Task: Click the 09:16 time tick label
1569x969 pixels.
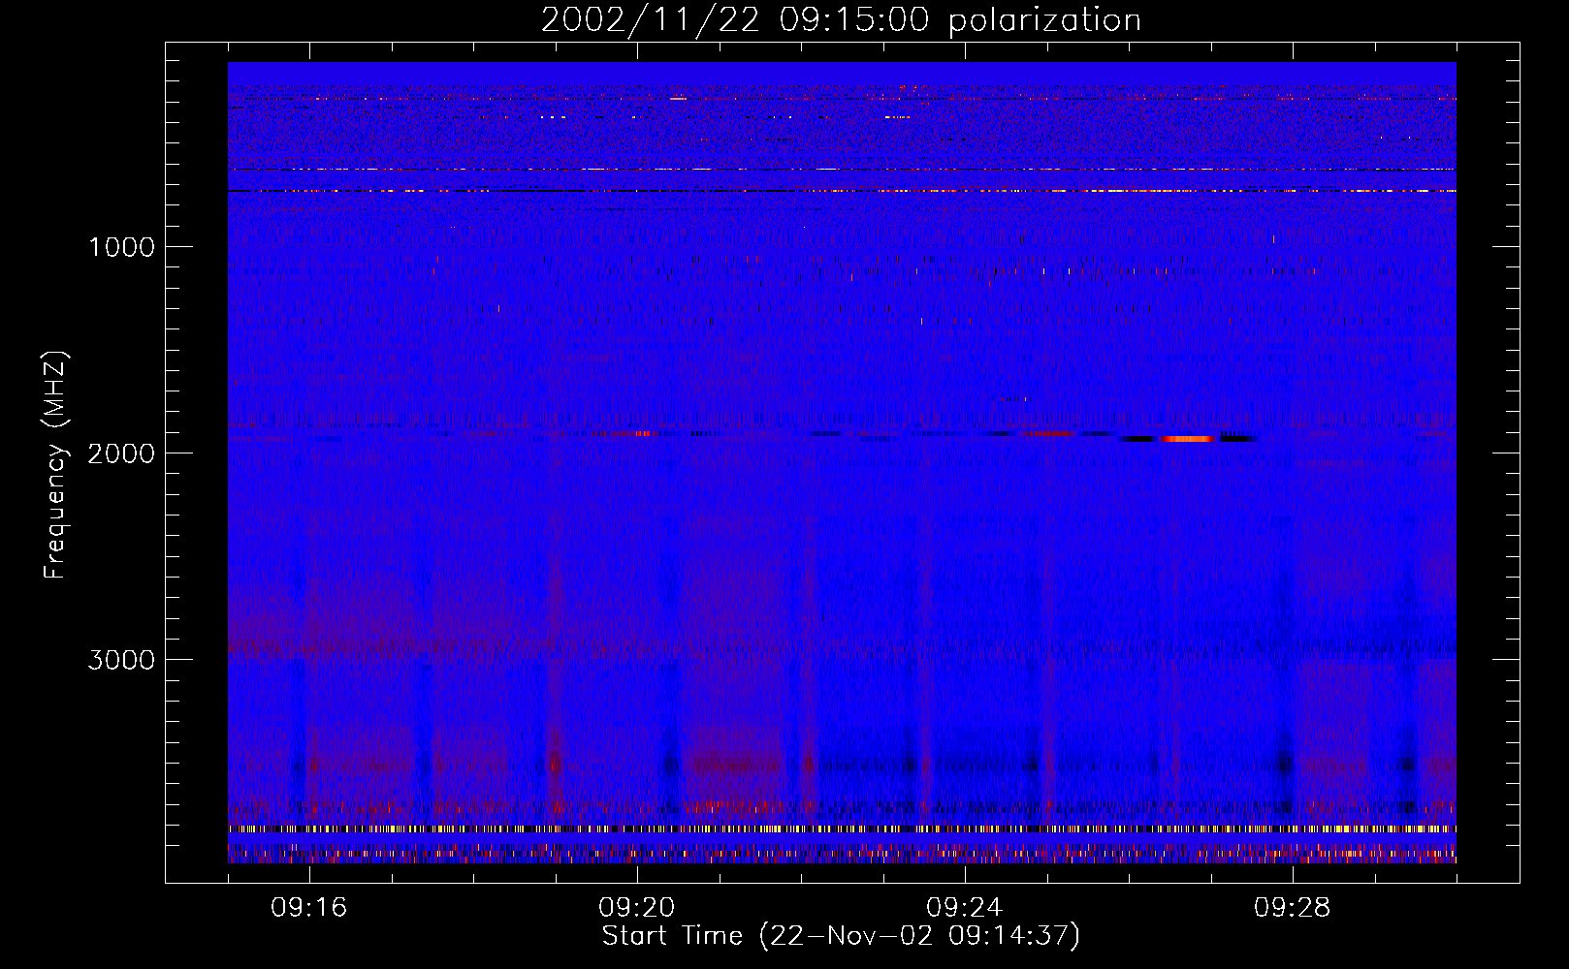Action: point(309,908)
